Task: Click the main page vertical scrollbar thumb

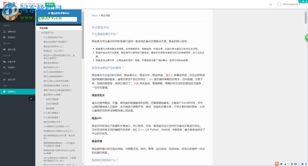Action: (x=306, y=17)
